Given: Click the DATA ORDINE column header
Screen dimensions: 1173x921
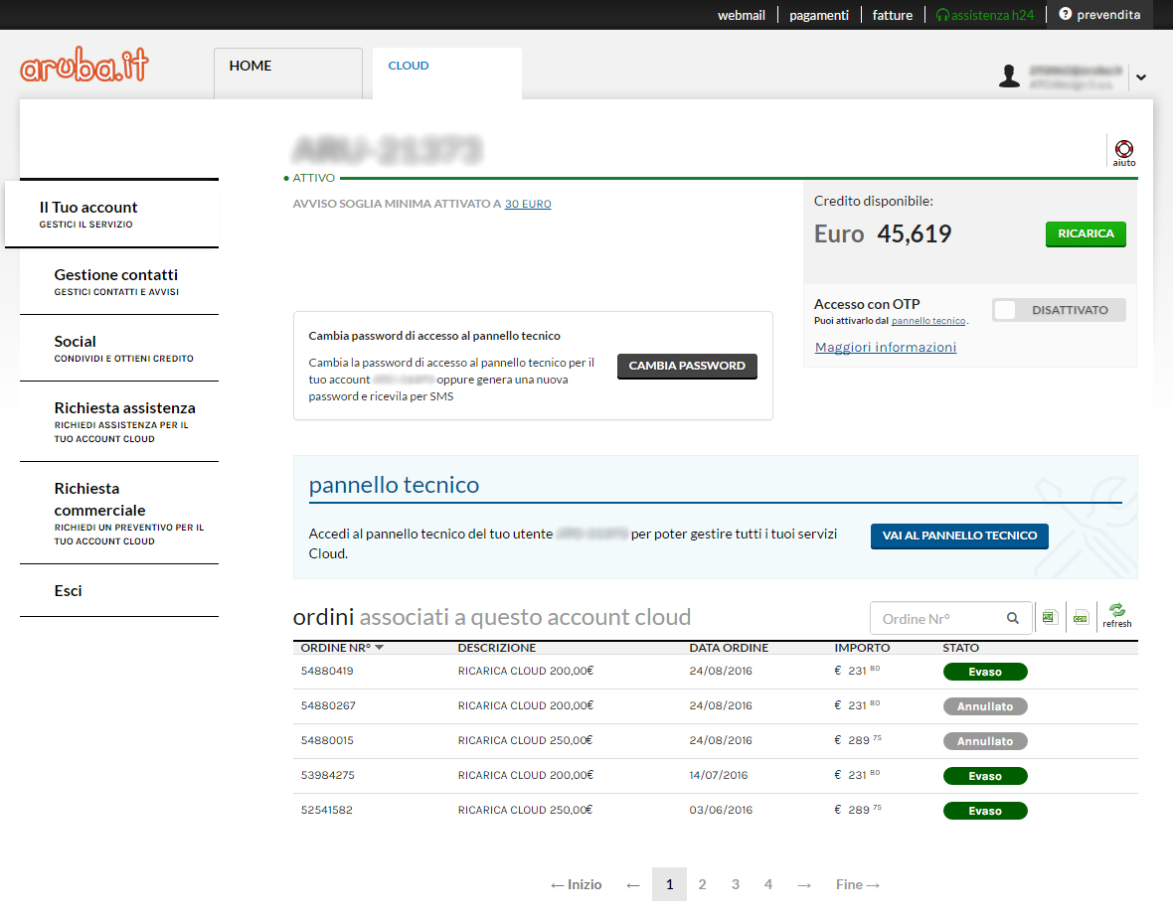Looking at the screenshot, I should (729, 648).
